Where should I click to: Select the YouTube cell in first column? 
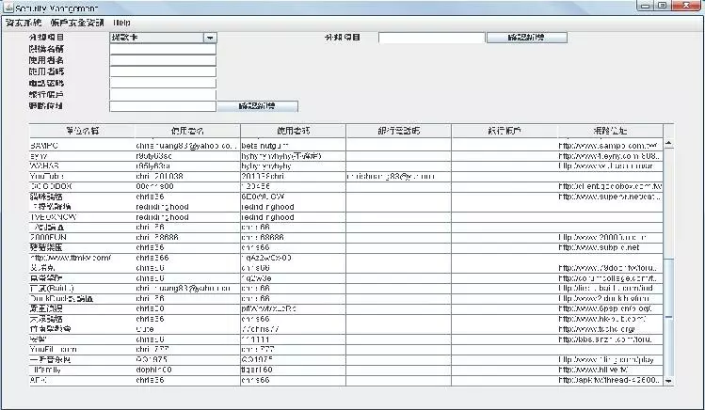coord(82,177)
